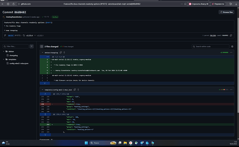Show the 12 / 12 checks status
Viewport: 239px width, 147px height.
46,17
